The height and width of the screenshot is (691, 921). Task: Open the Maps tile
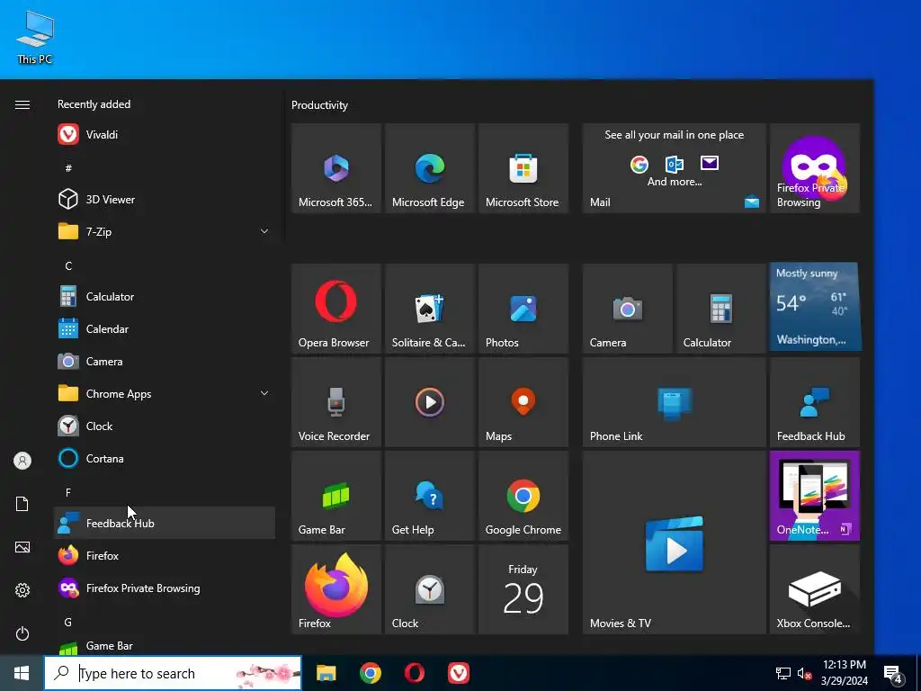523,402
